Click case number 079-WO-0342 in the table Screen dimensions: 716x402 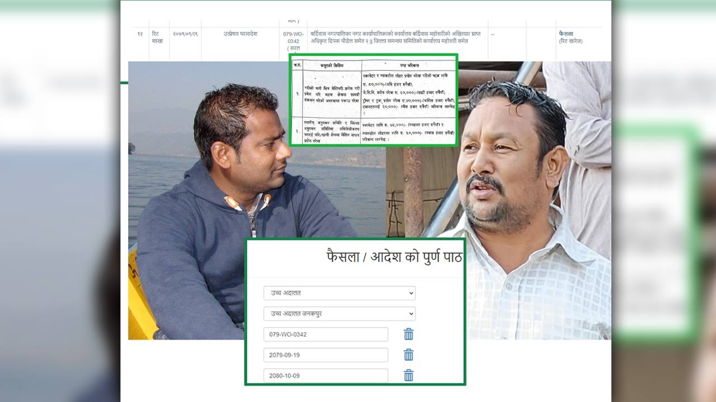pos(294,37)
